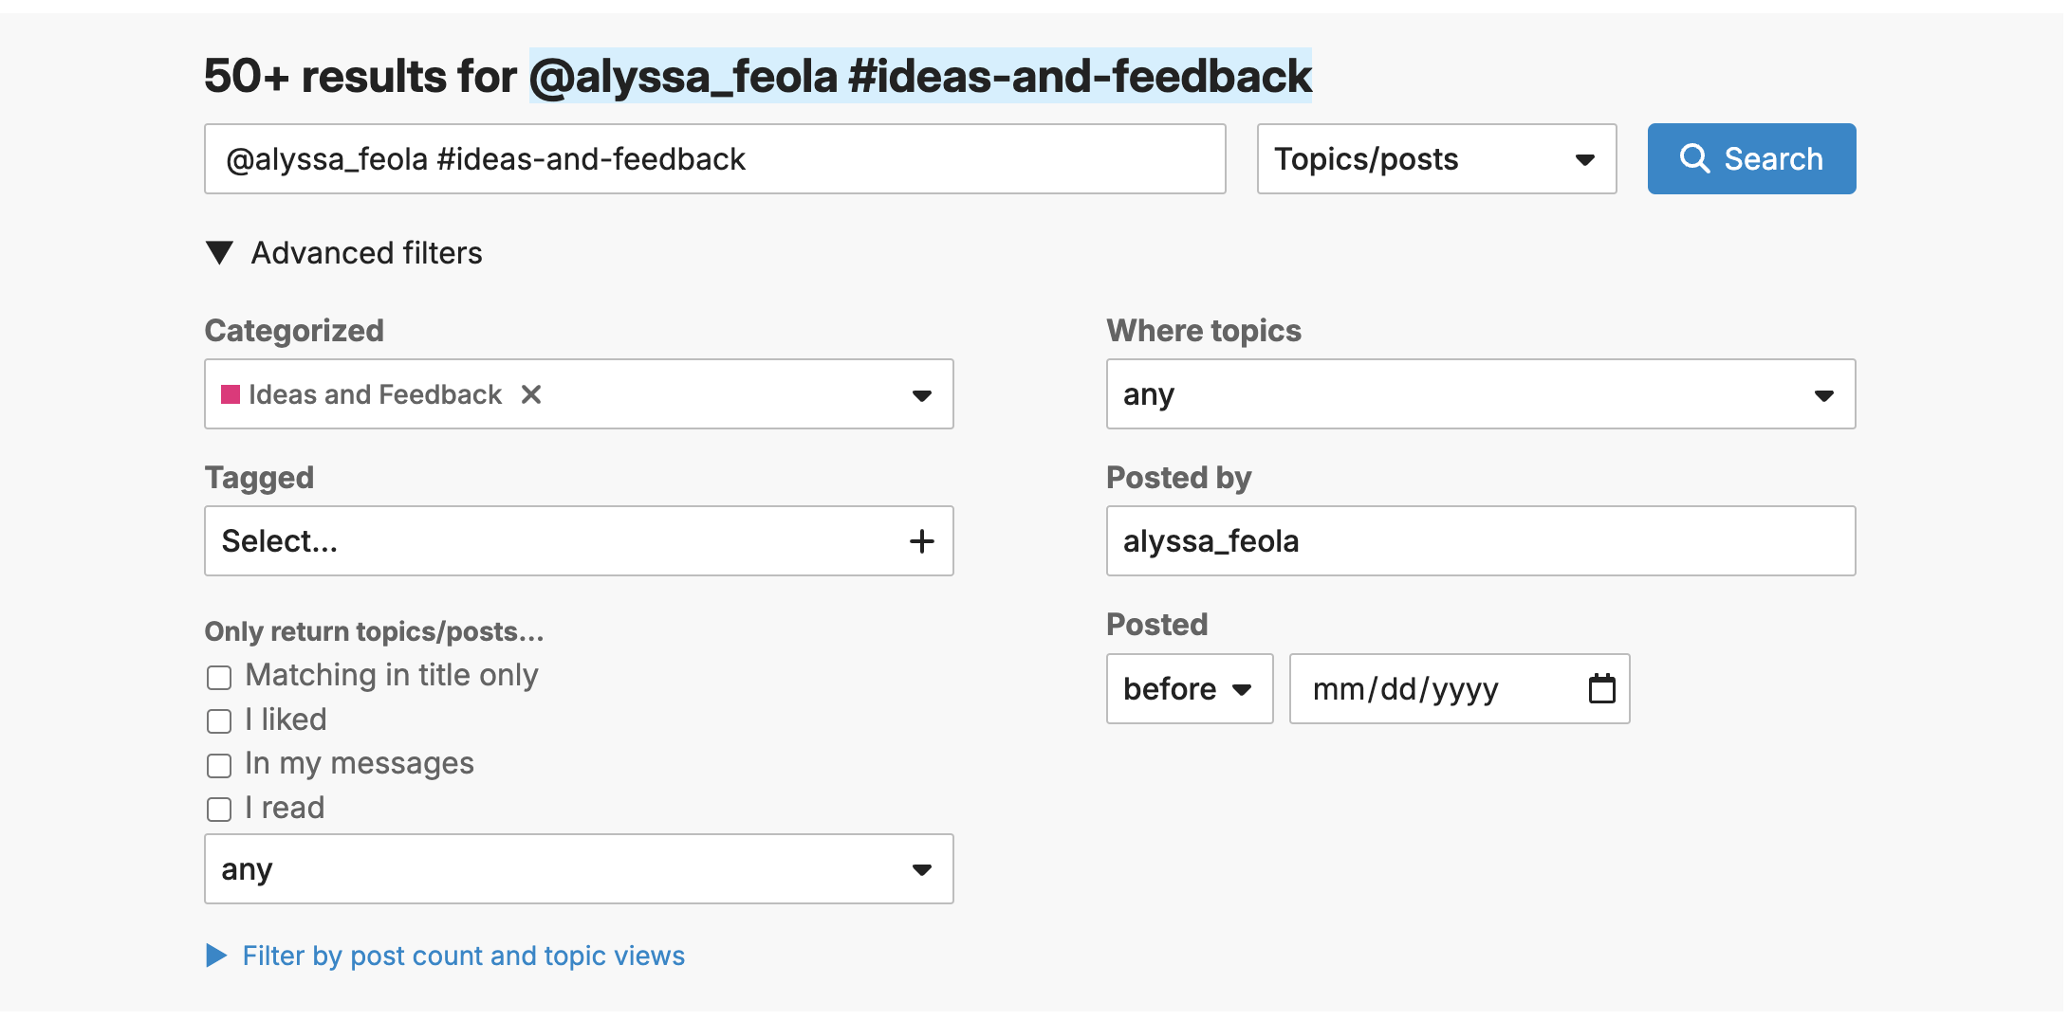Check the I liked checkbox
This screenshot has width=2070, height=1020.
coord(219,721)
